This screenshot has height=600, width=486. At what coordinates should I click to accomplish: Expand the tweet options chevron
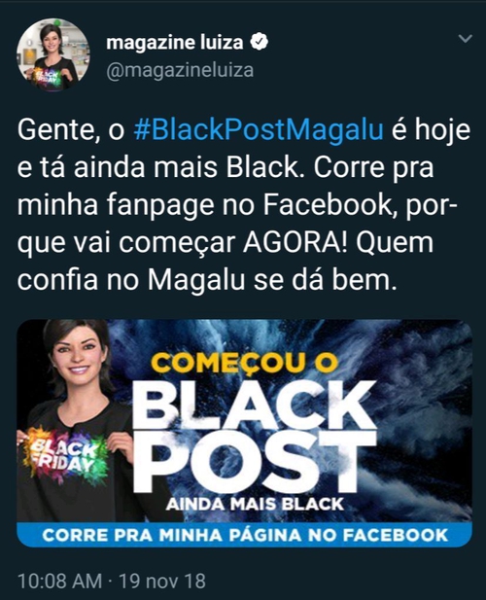click(465, 39)
